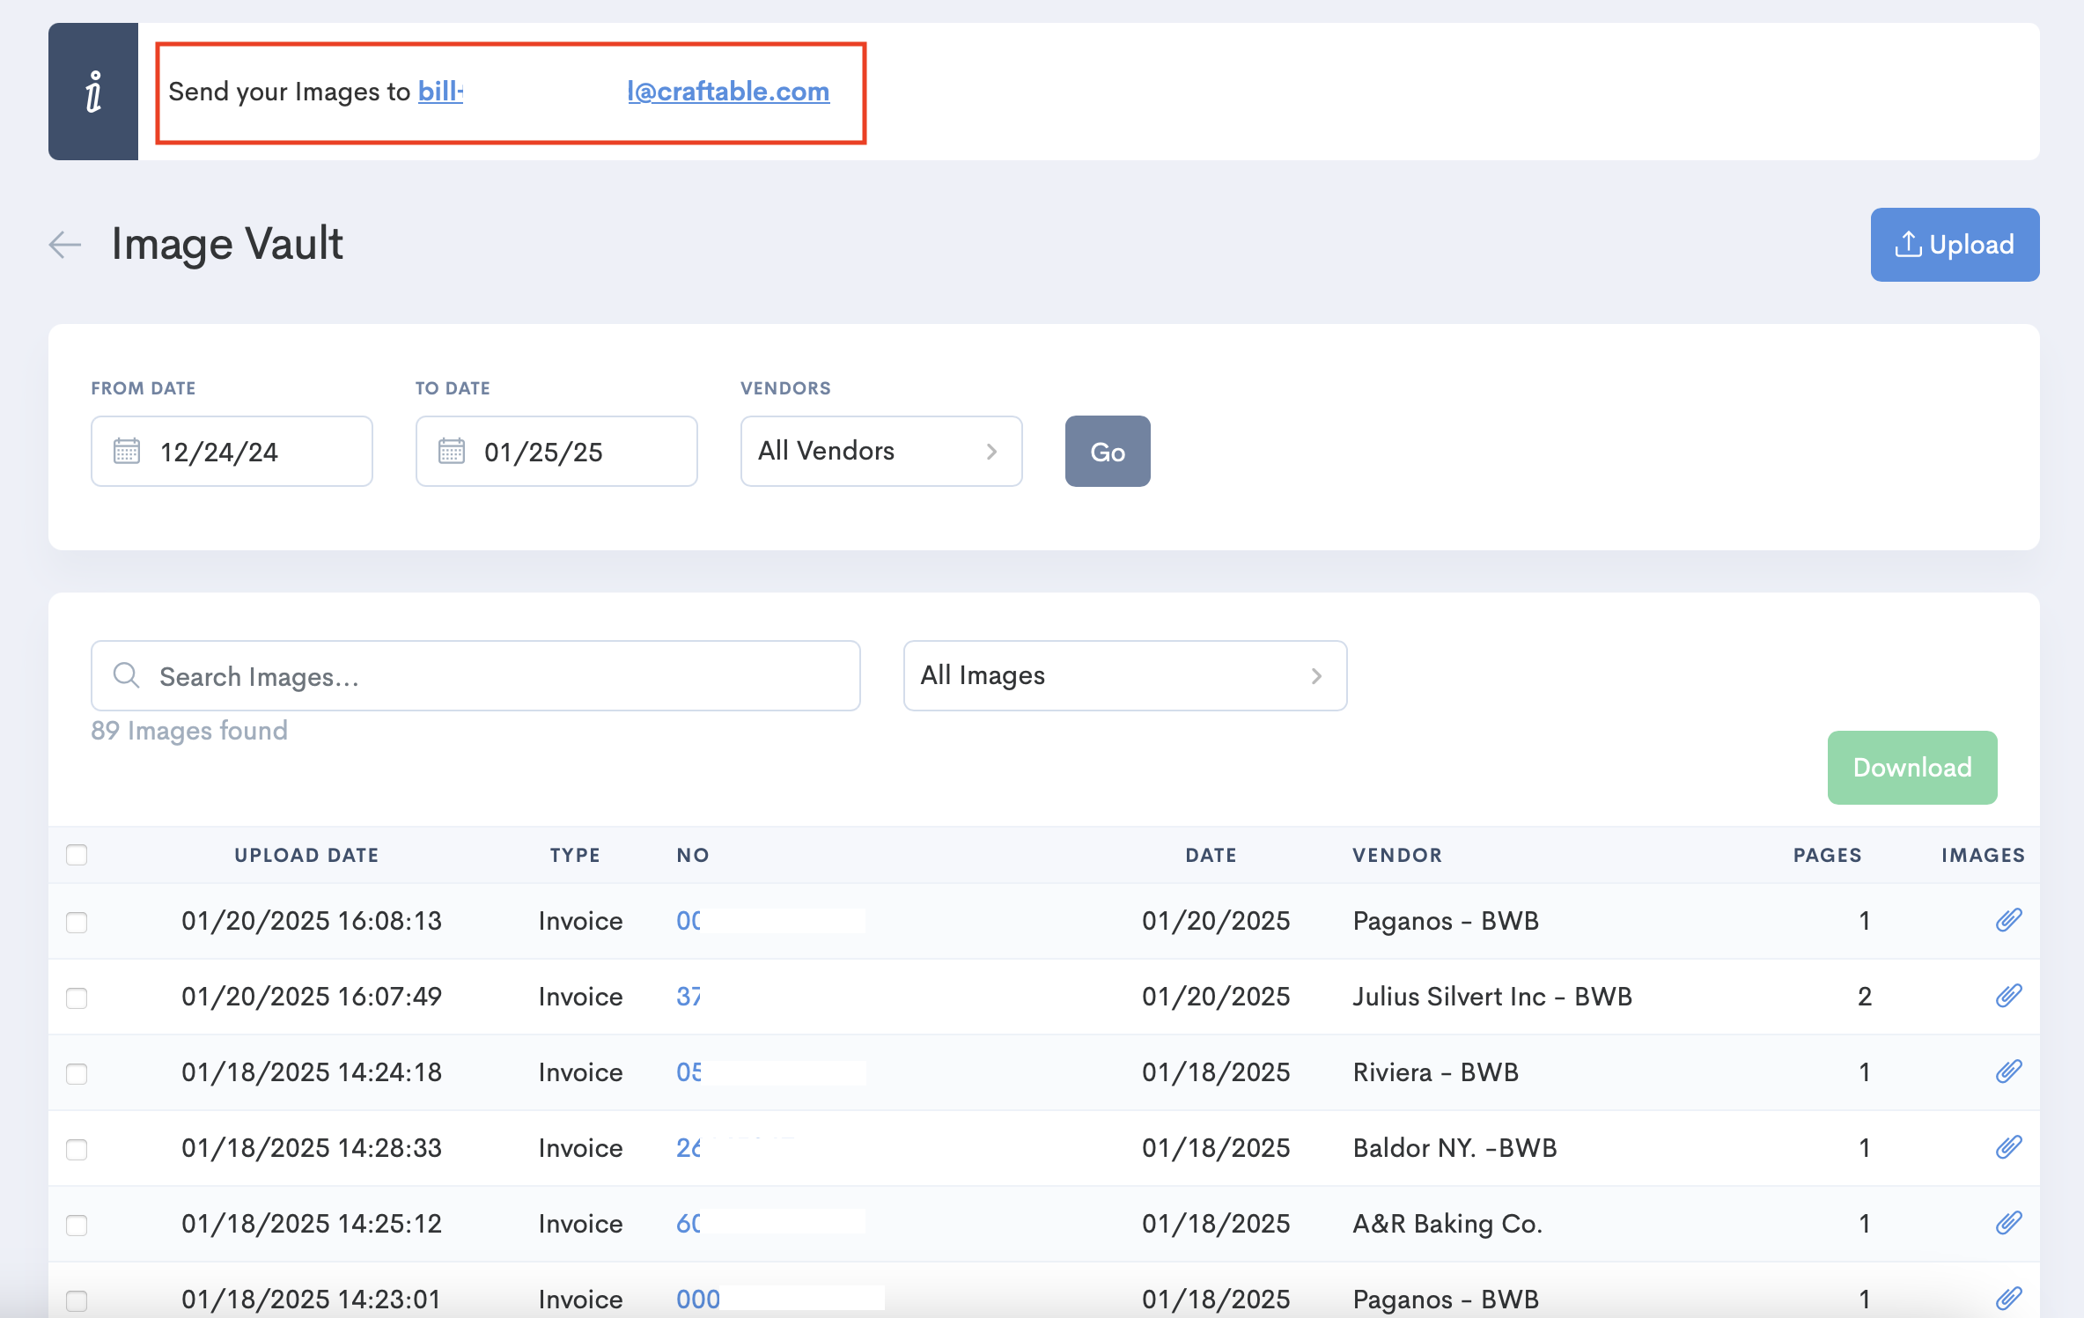The image size is (2084, 1318).
Task: Open the From Date calendar picker
Action: [x=126, y=451]
